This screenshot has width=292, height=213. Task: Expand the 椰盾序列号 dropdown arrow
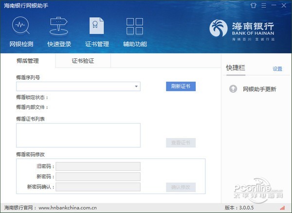point(136,86)
